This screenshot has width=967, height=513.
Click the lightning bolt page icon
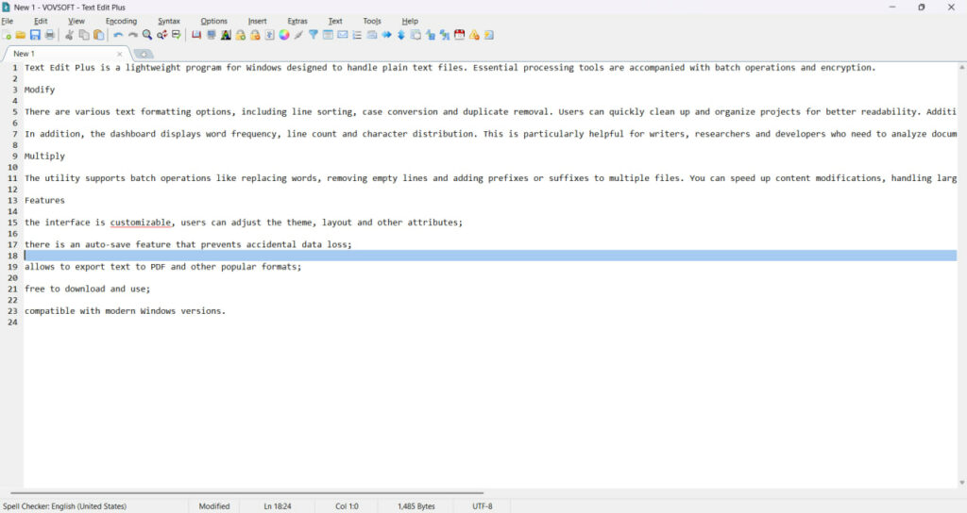(x=488, y=35)
